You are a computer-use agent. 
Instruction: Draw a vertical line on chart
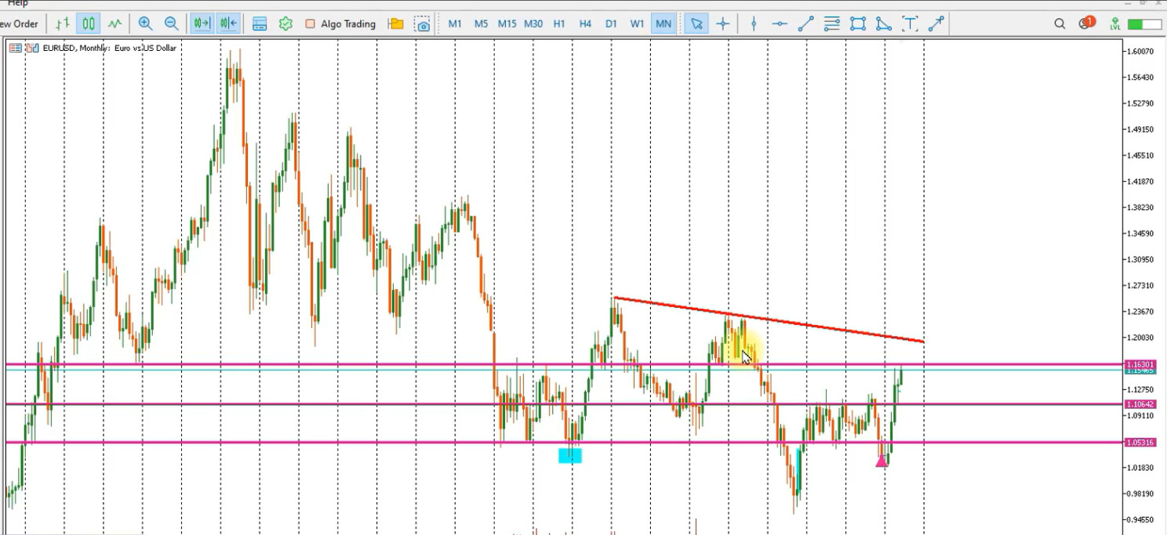754,24
